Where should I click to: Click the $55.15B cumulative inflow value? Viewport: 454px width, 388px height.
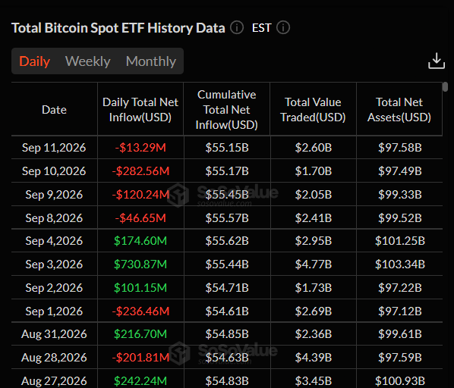(x=227, y=148)
